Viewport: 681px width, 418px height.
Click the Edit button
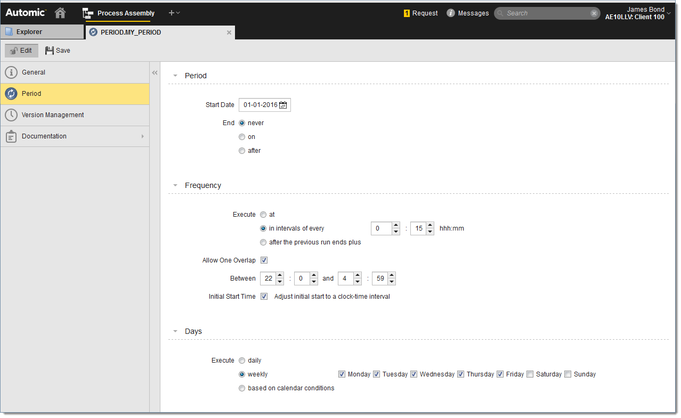[x=21, y=51]
